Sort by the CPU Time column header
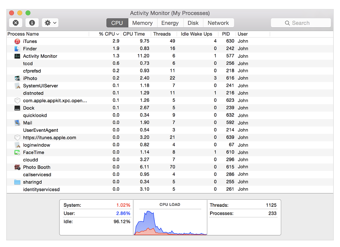340x247 pixels. (x=136, y=34)
